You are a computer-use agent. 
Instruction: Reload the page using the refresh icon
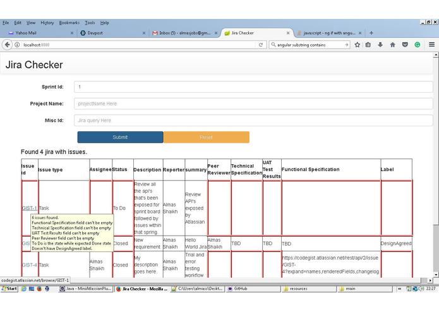(261, 45)
